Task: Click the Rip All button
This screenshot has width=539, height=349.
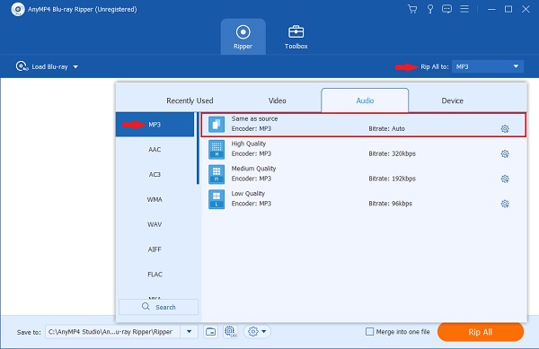Action: tap(481, 332)
